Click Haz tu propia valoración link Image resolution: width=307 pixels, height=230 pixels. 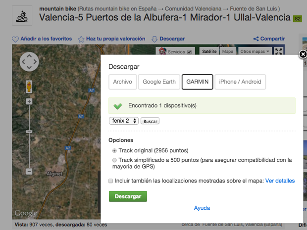pyautogui.click(x=116, y=39)
